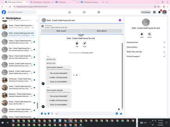Edit the chat name with pencil icon
This screenshot has height=127, width=170.
tap(85, 43)
